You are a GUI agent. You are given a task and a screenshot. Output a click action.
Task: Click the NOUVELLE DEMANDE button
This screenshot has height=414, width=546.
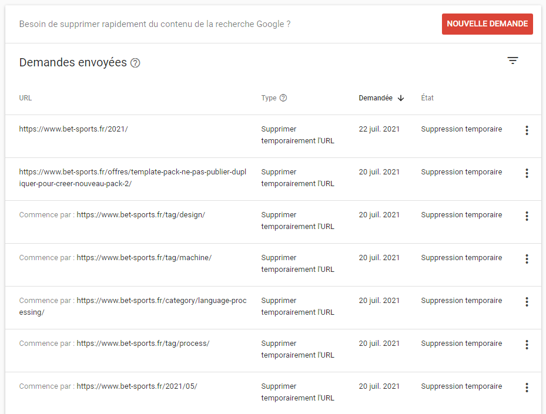point(487,24)
